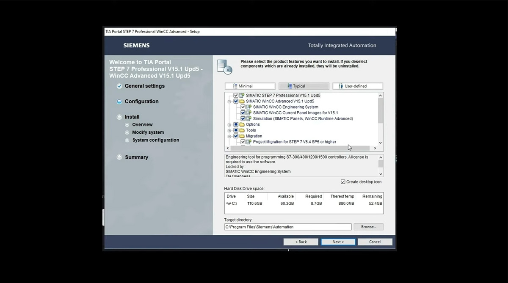The width and height of the screenshot is (508, 283).
Task: Click the component icon beside Project Migration for STEP 7
Action: [249, 142]
